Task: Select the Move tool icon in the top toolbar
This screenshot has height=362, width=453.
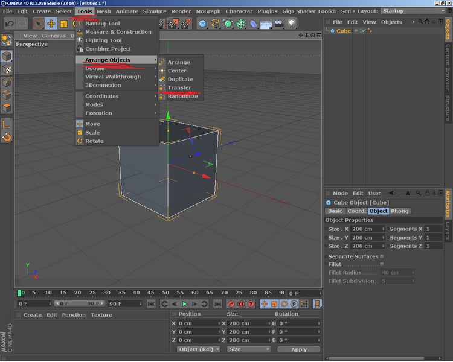Action: click(51, 24)
